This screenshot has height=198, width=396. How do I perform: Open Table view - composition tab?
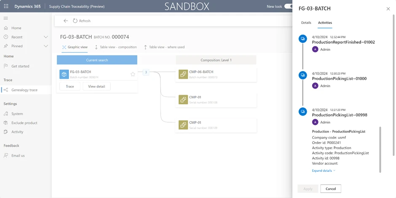(115, 47)
